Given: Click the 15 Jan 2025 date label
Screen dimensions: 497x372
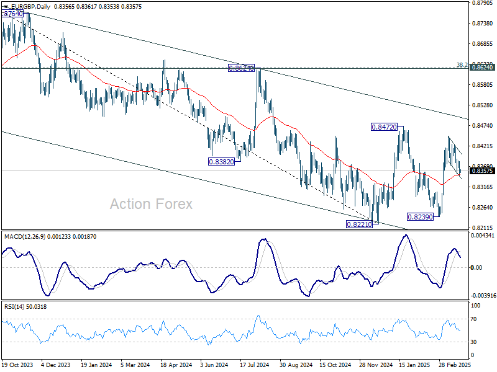Looking at the screenshot, I should [x=415, y=365].
